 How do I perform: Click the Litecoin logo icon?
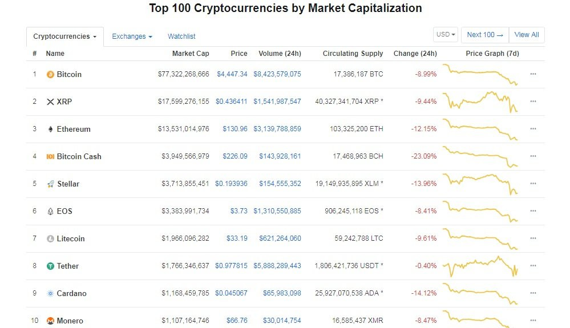click(x=50, y=239)
